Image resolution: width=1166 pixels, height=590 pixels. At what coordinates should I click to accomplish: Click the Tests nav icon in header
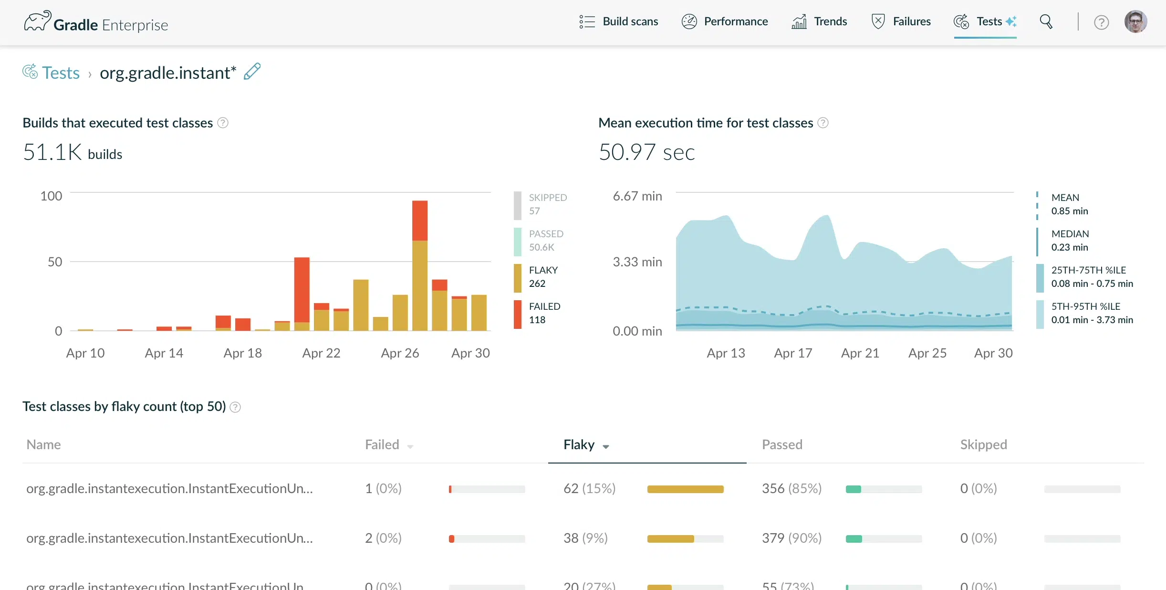coord(961,21)
